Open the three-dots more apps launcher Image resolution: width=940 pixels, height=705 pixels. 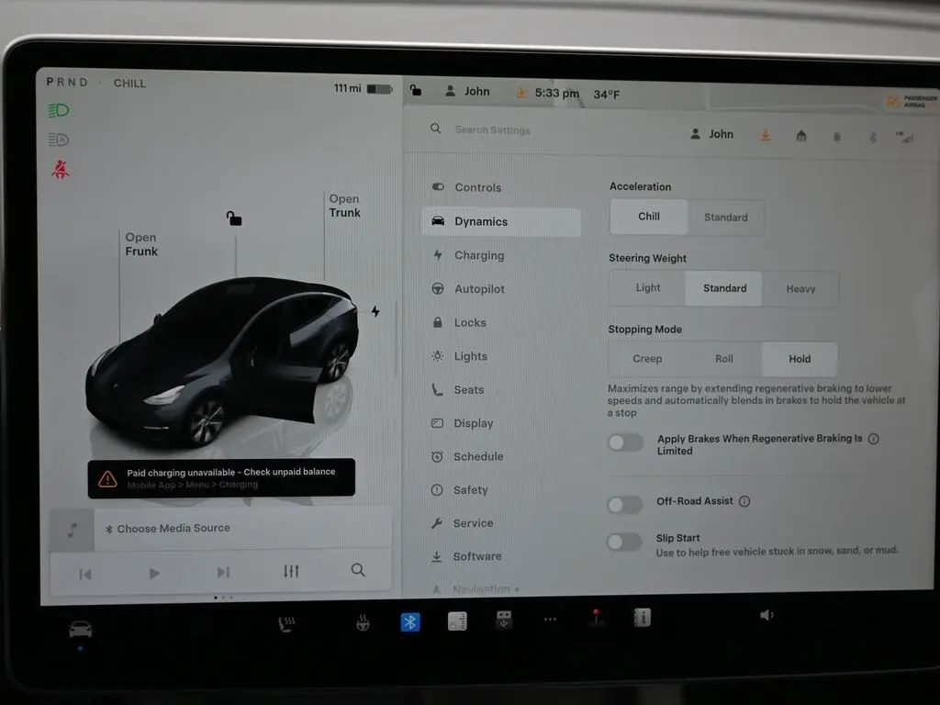click(x=550, y=620)
